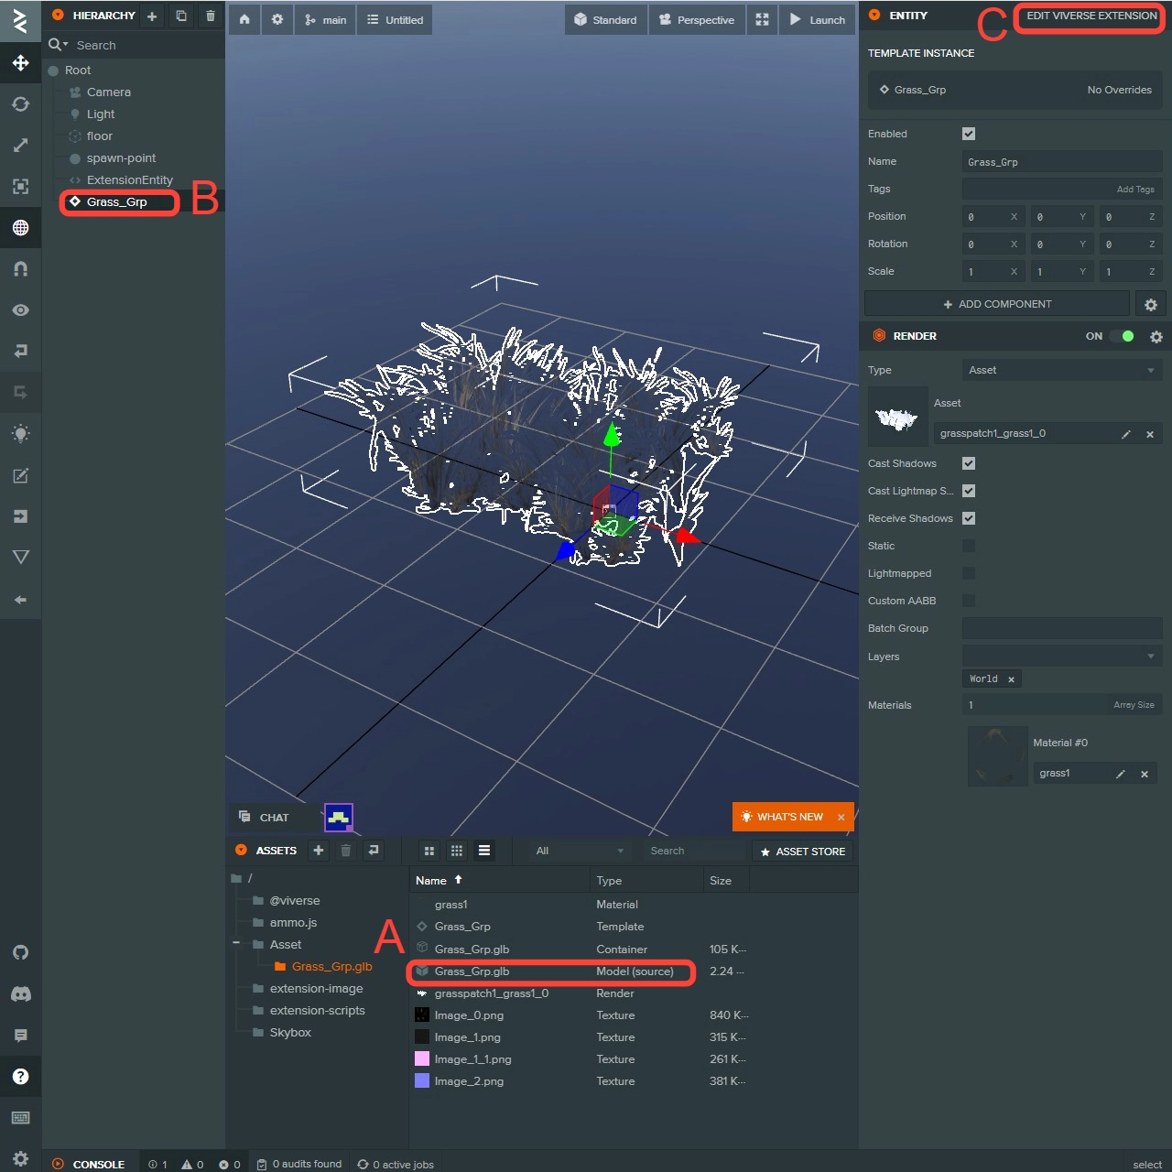
Task: Open the Perspective camera menu
Action: (697, 19)
